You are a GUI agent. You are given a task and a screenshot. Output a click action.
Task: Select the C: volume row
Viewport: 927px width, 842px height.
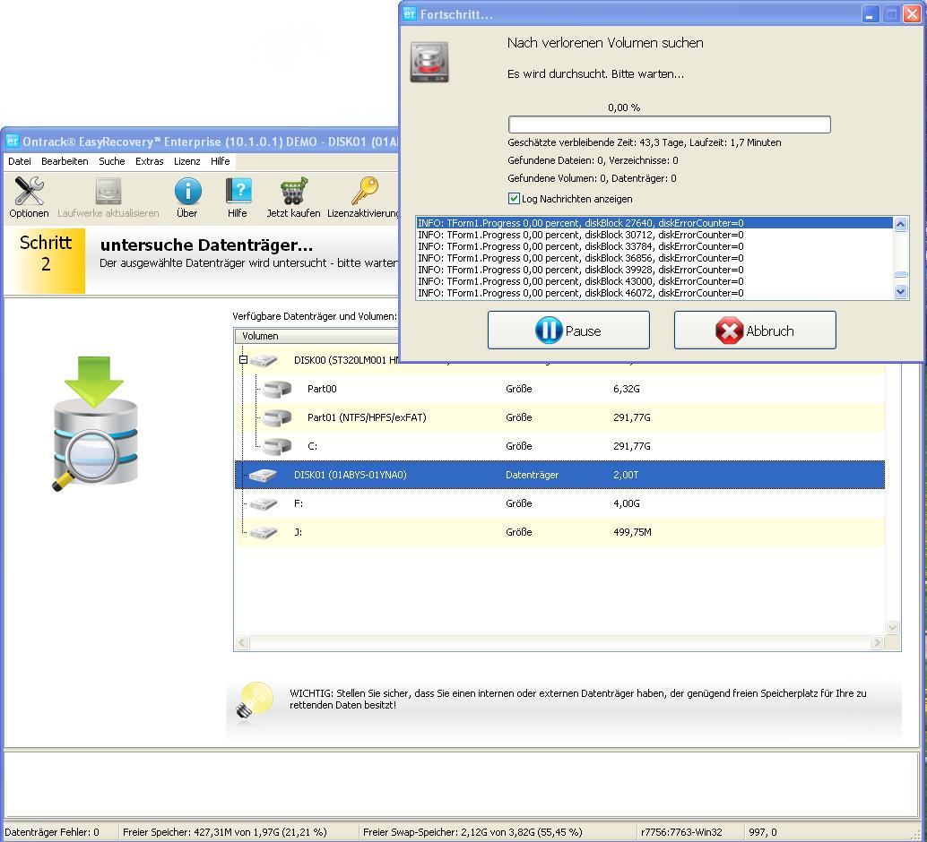click(559, 446)
